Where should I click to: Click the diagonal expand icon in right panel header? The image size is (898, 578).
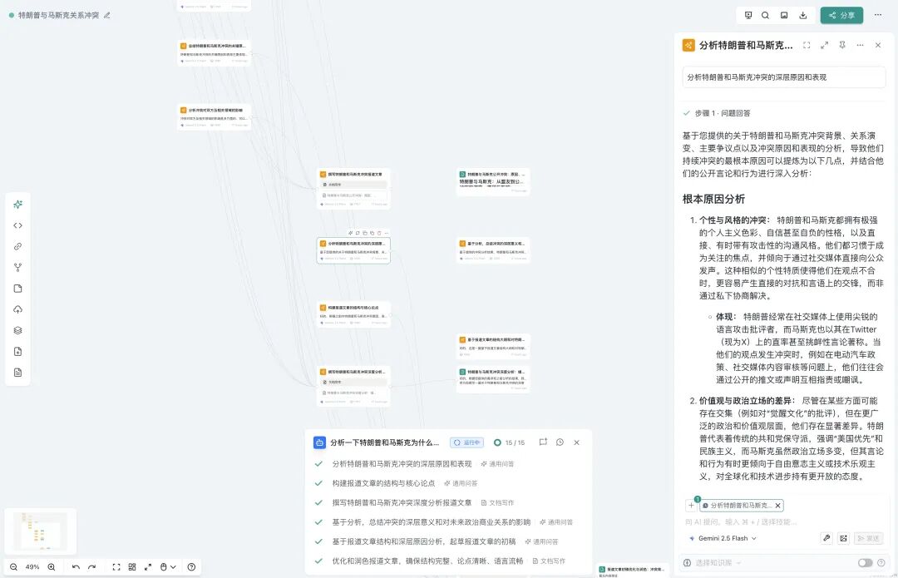pos(824,45)
